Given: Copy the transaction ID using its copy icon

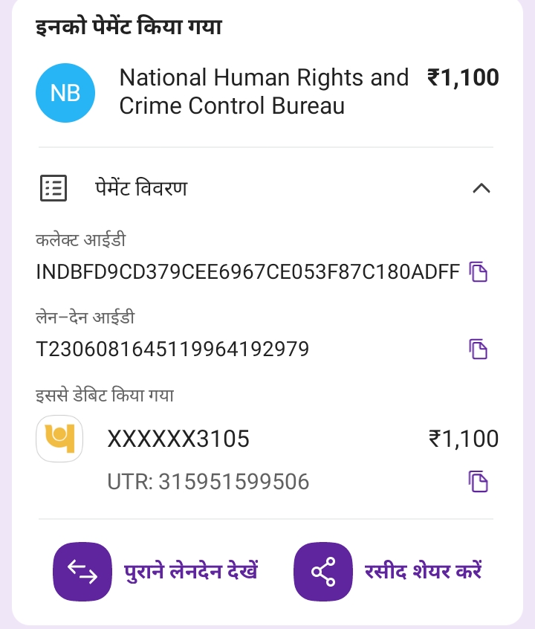Looking at the screenshot, I should [x=479, y=349].
